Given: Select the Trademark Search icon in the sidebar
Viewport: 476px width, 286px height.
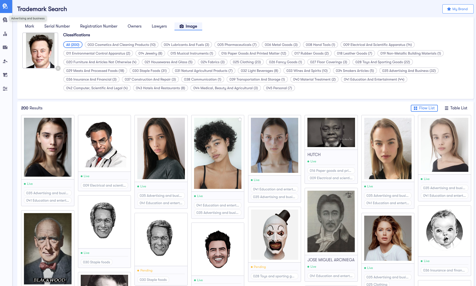Looking at the screenshot, I should tap(6, 6).
